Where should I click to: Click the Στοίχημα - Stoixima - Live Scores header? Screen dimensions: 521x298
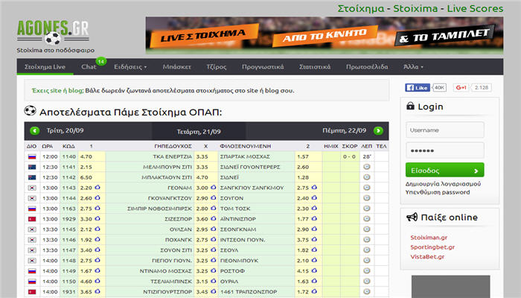421,8
